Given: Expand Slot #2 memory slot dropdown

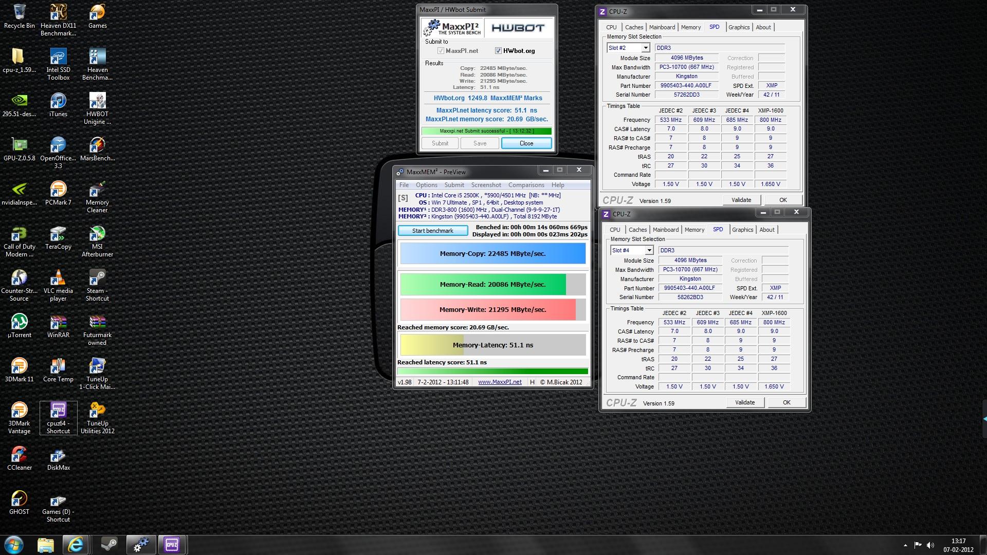Looking at the screenshot, I should [x=646, y=48].
